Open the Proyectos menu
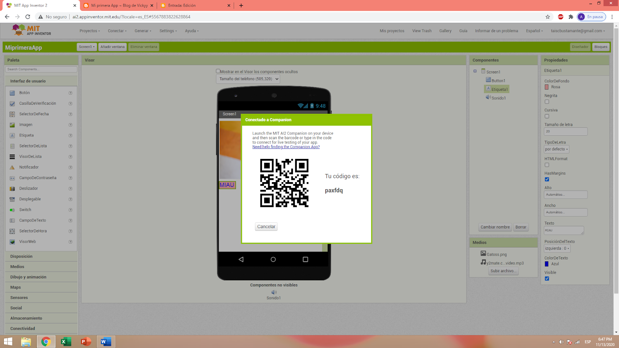The width and height of the screenshot is (619, 348). tap(90, 31)
